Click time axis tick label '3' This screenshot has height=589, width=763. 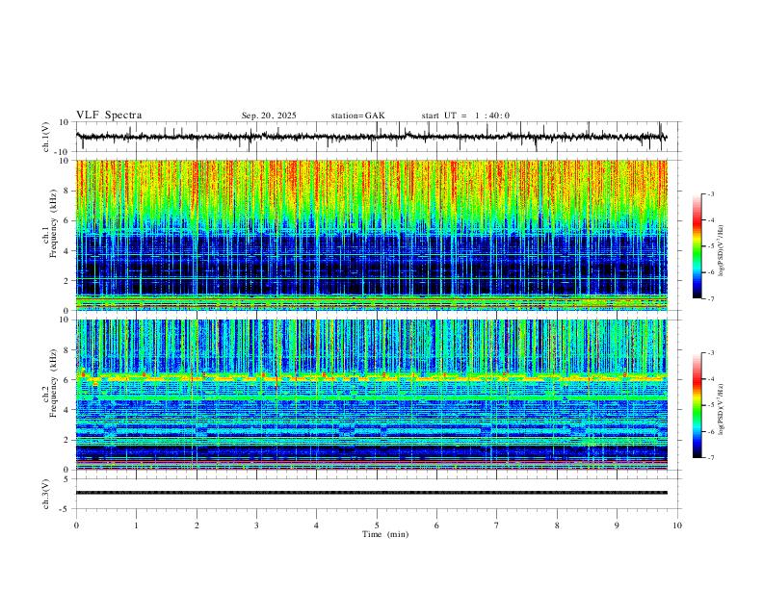point(256,525)
